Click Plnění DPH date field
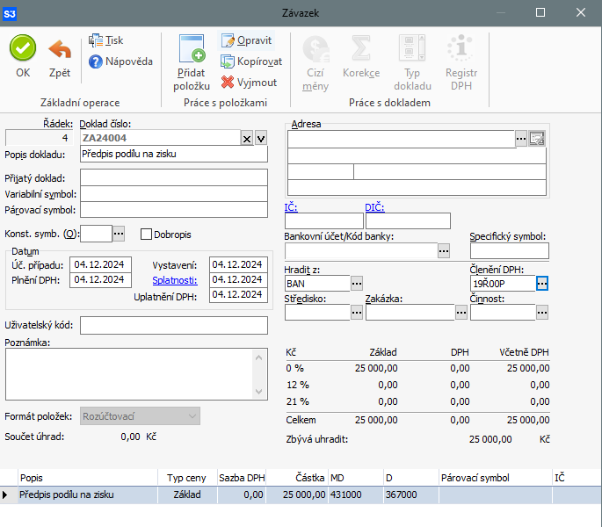Screen dimensions: 602x527 point(100,280)
